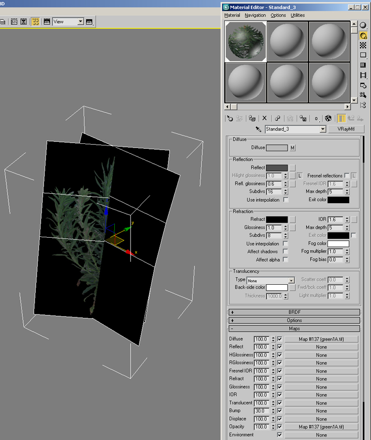Click the VRayMtl material type button

pos(347,129)
